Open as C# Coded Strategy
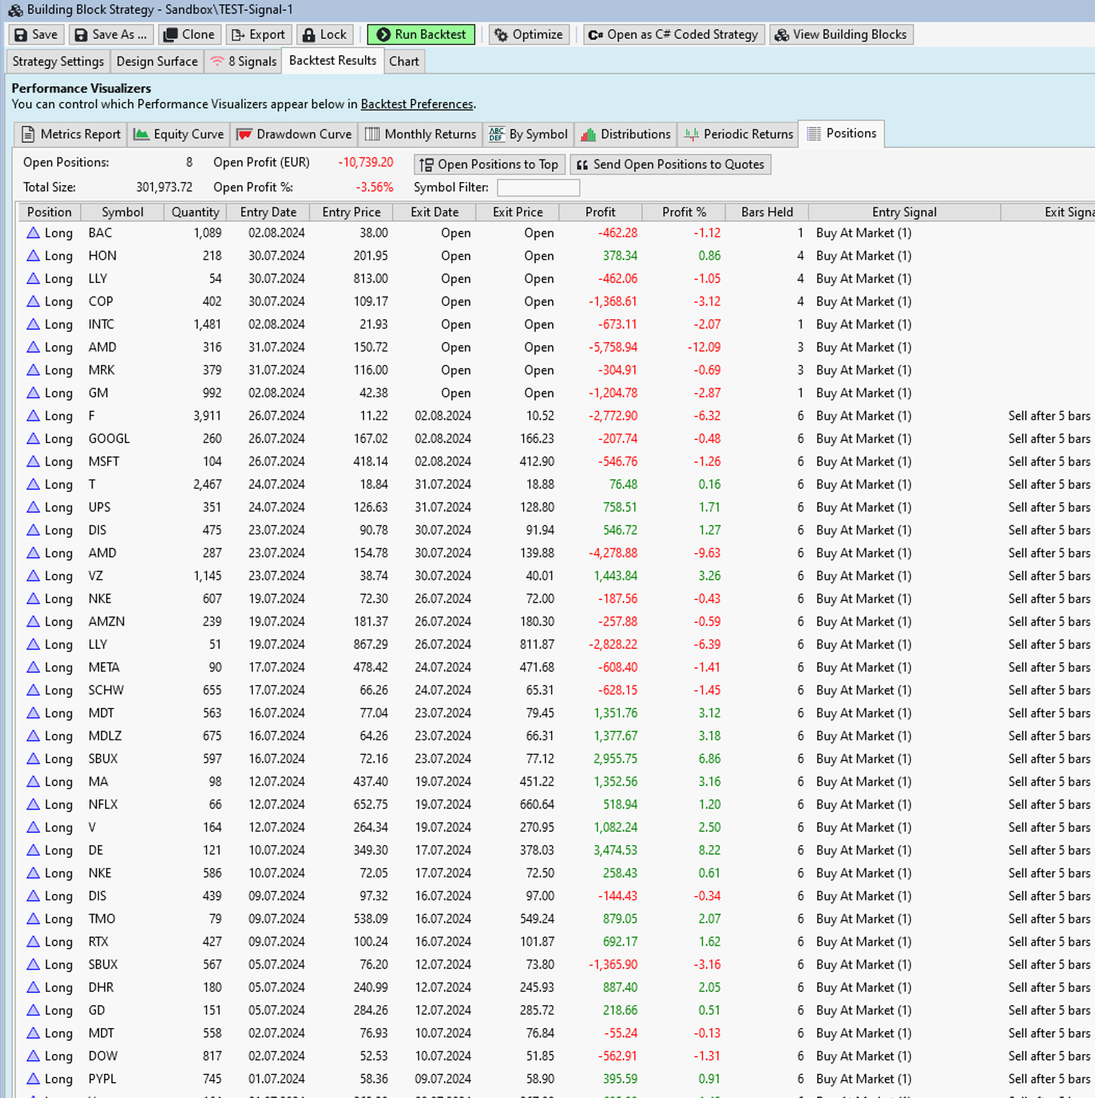The image size is (1095, 1098). (x=673, y=35)
